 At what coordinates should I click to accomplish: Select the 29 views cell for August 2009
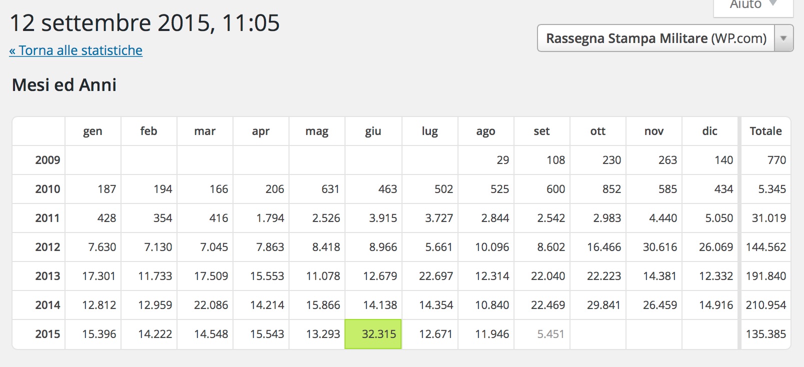click(x=502, y=160)
